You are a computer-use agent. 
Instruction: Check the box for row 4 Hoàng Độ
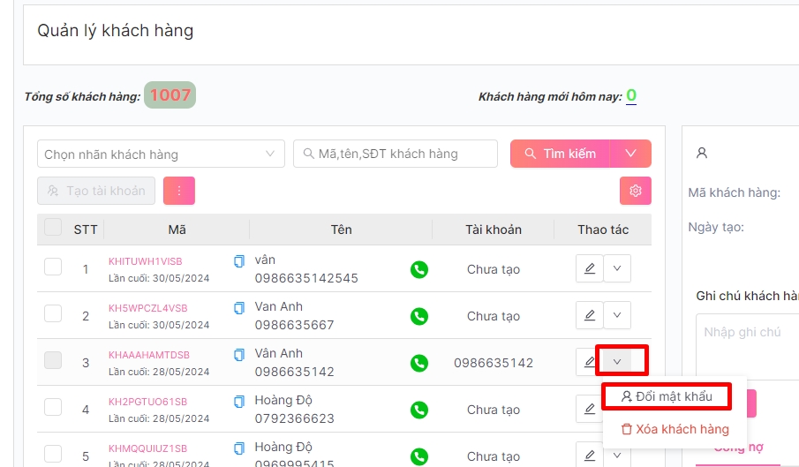tap(53, 407)
